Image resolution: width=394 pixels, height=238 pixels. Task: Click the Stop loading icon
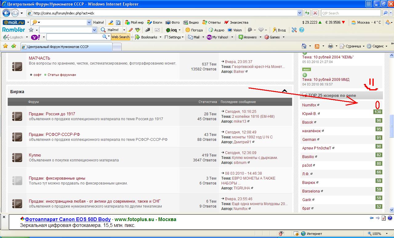coord(315,13)
